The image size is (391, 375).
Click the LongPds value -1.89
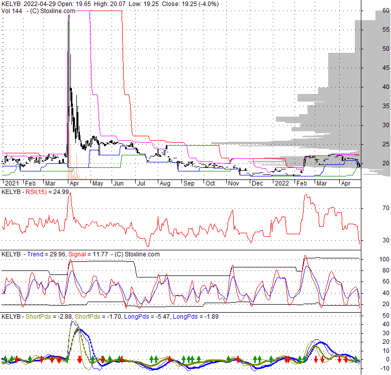(x=211, y=317)
